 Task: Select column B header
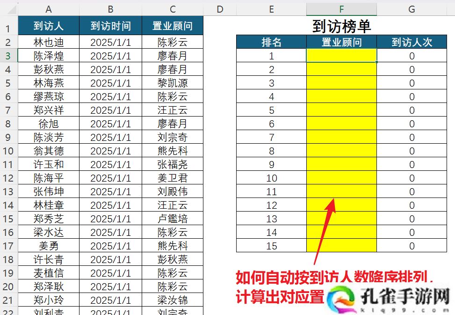point(110,9)
